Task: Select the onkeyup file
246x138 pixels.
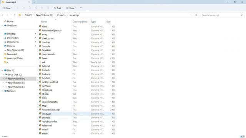Action: (77, 113)
